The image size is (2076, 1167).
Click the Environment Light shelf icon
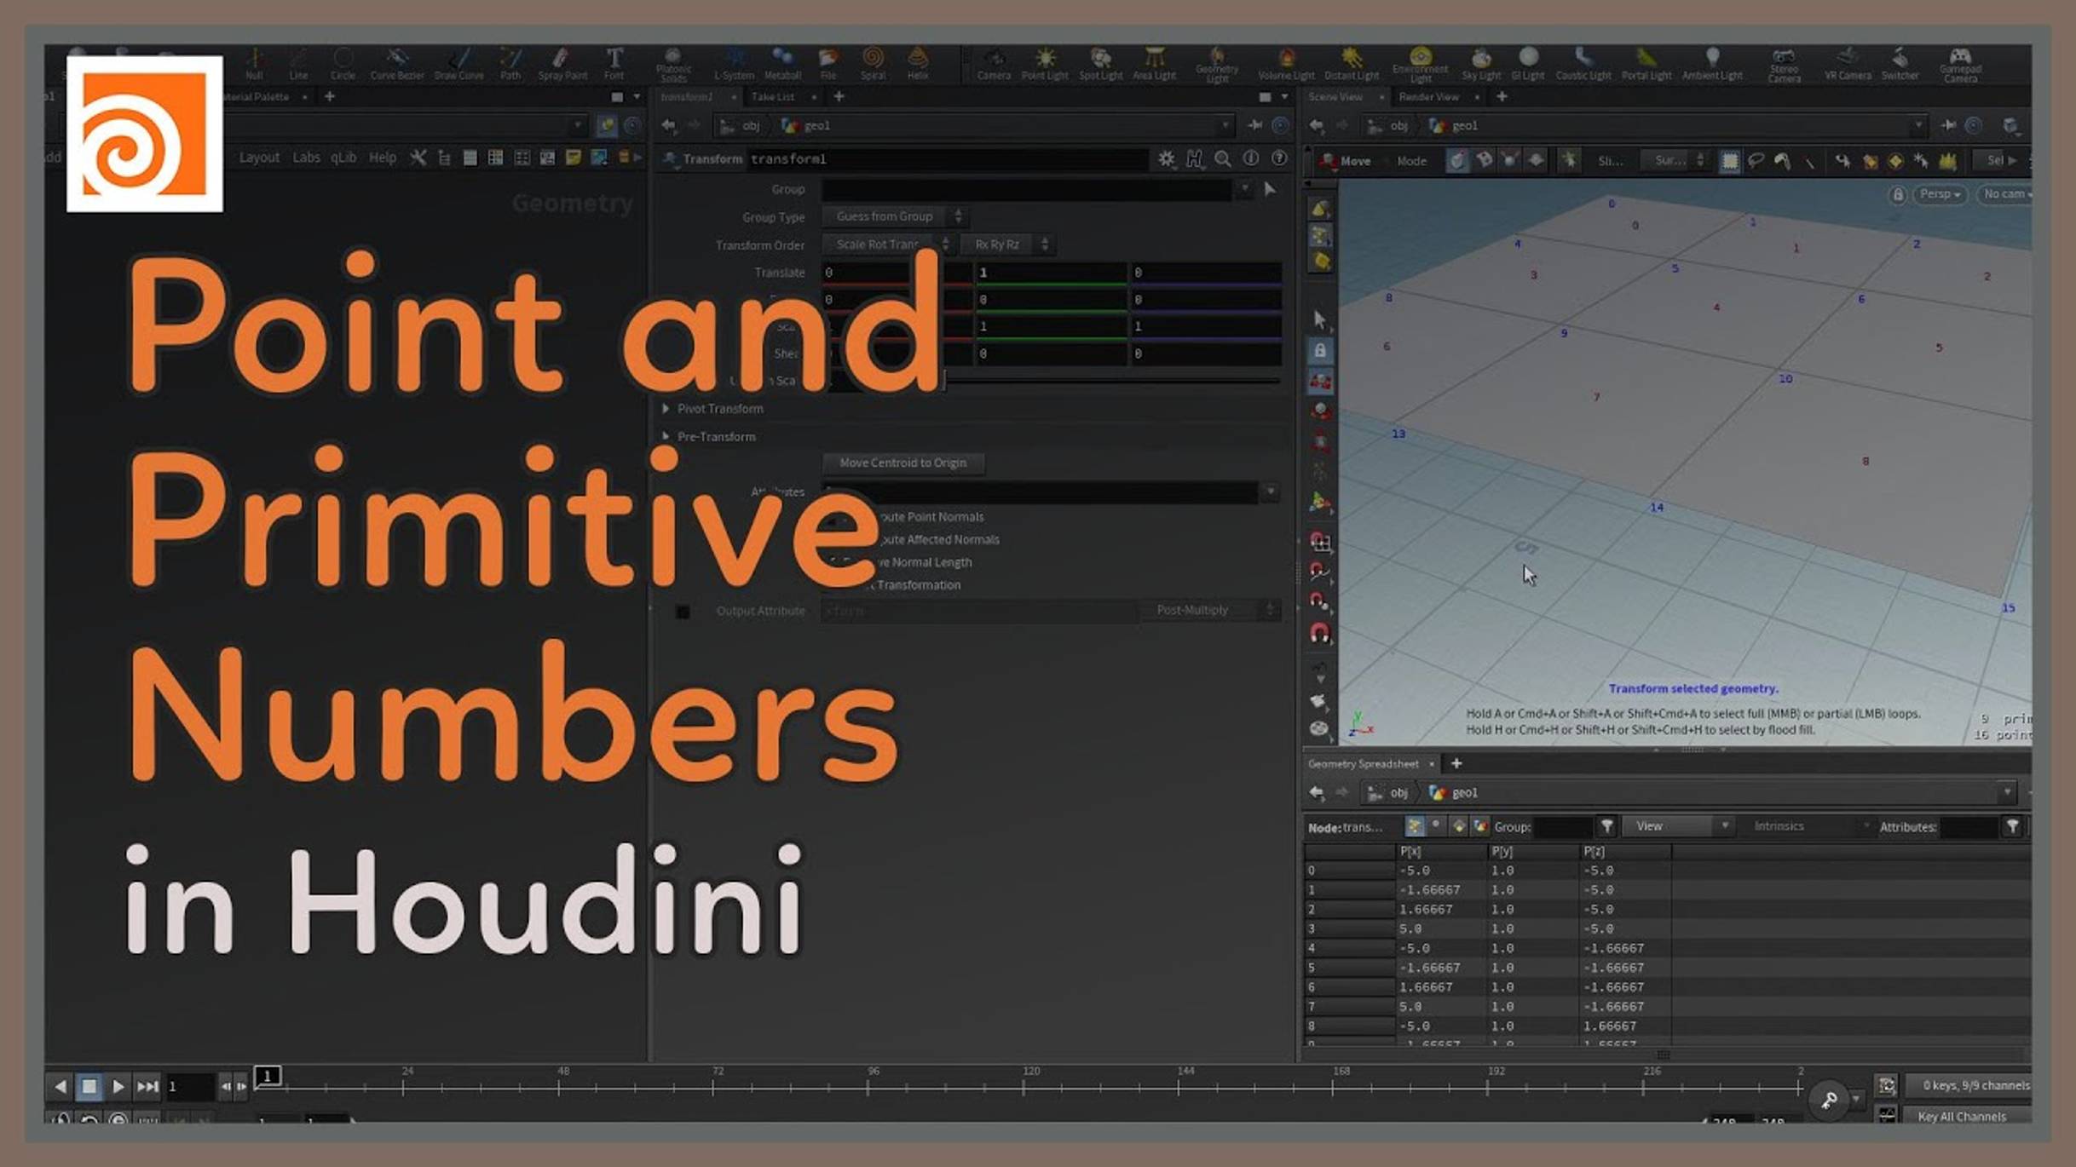[x=1421, y=64]
